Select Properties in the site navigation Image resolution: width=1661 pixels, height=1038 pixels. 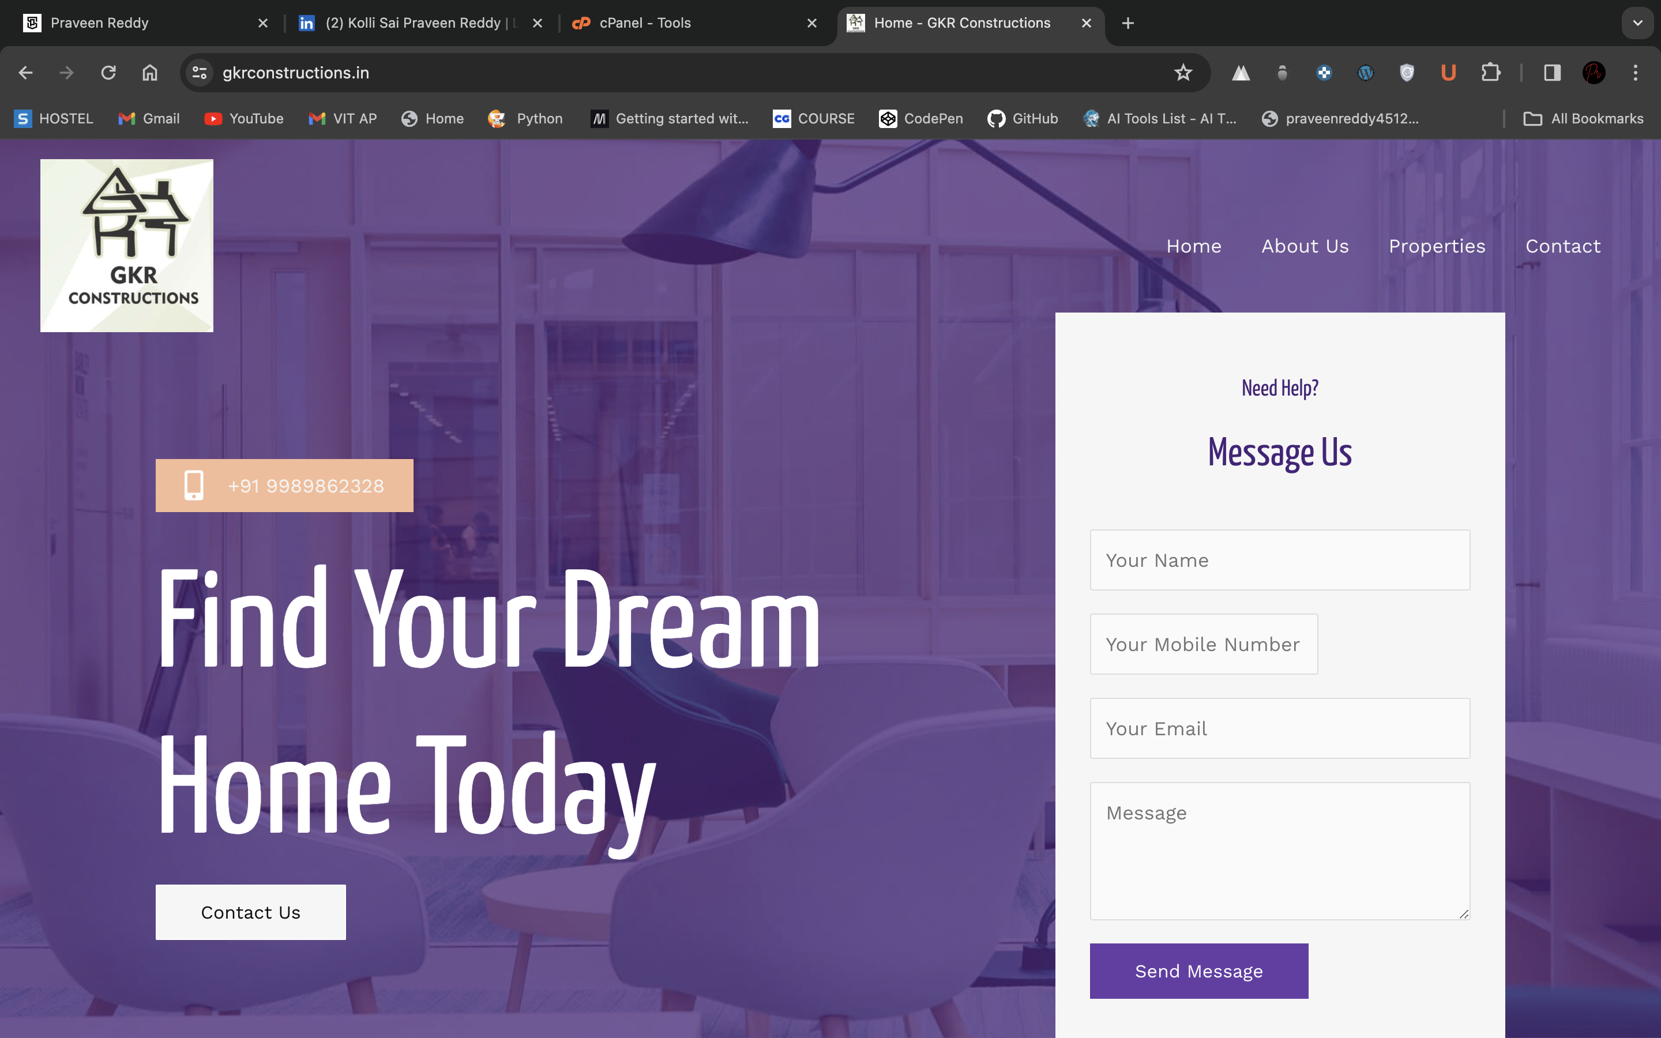pos(1437,246)
